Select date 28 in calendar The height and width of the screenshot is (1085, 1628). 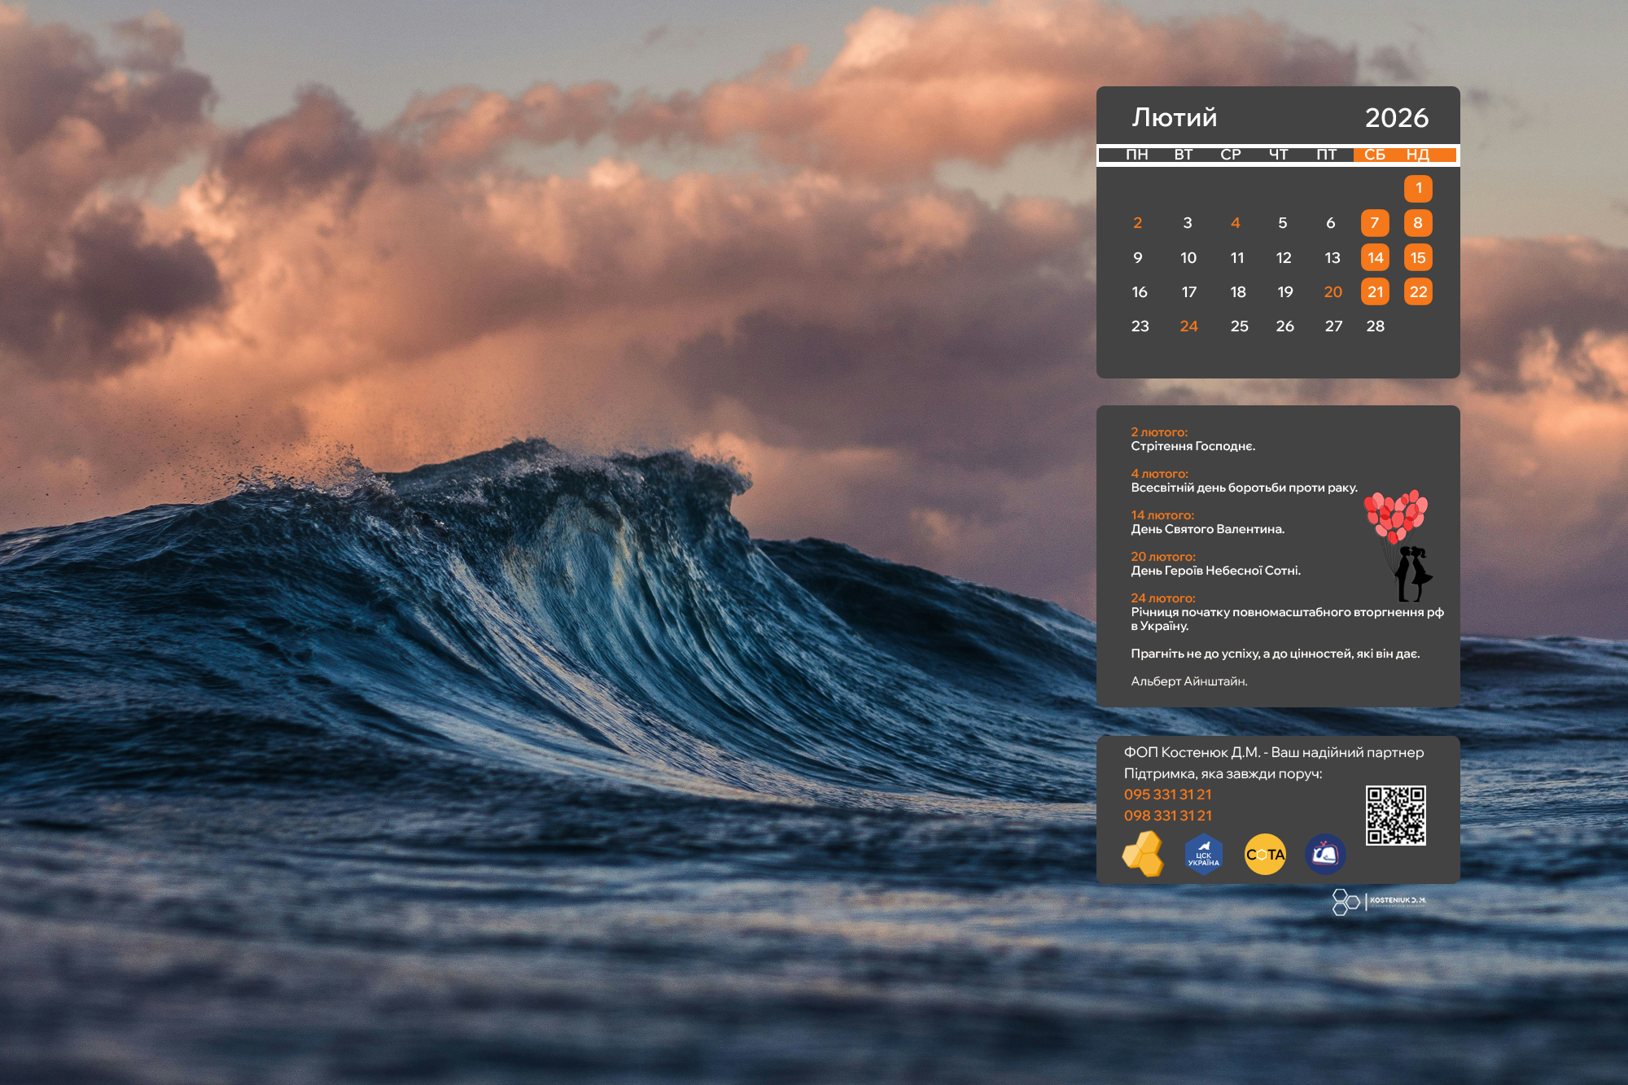(1375, 326)
